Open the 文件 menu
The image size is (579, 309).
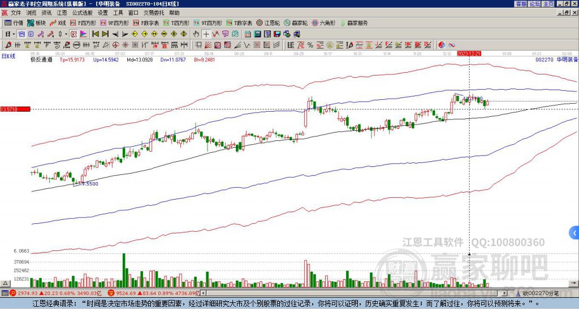tap(16, 13)
